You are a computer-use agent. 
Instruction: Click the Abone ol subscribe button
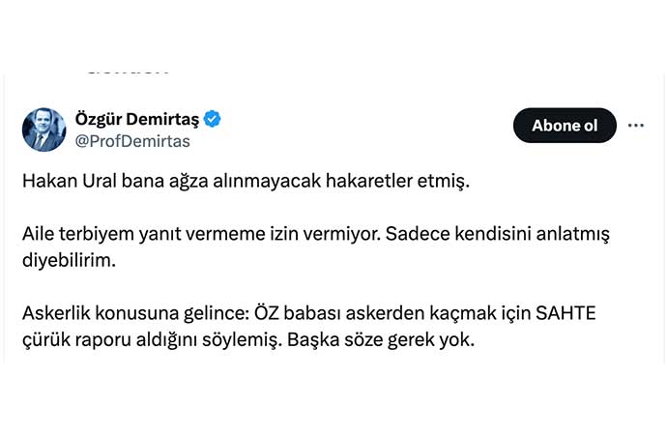coord(564,126)
